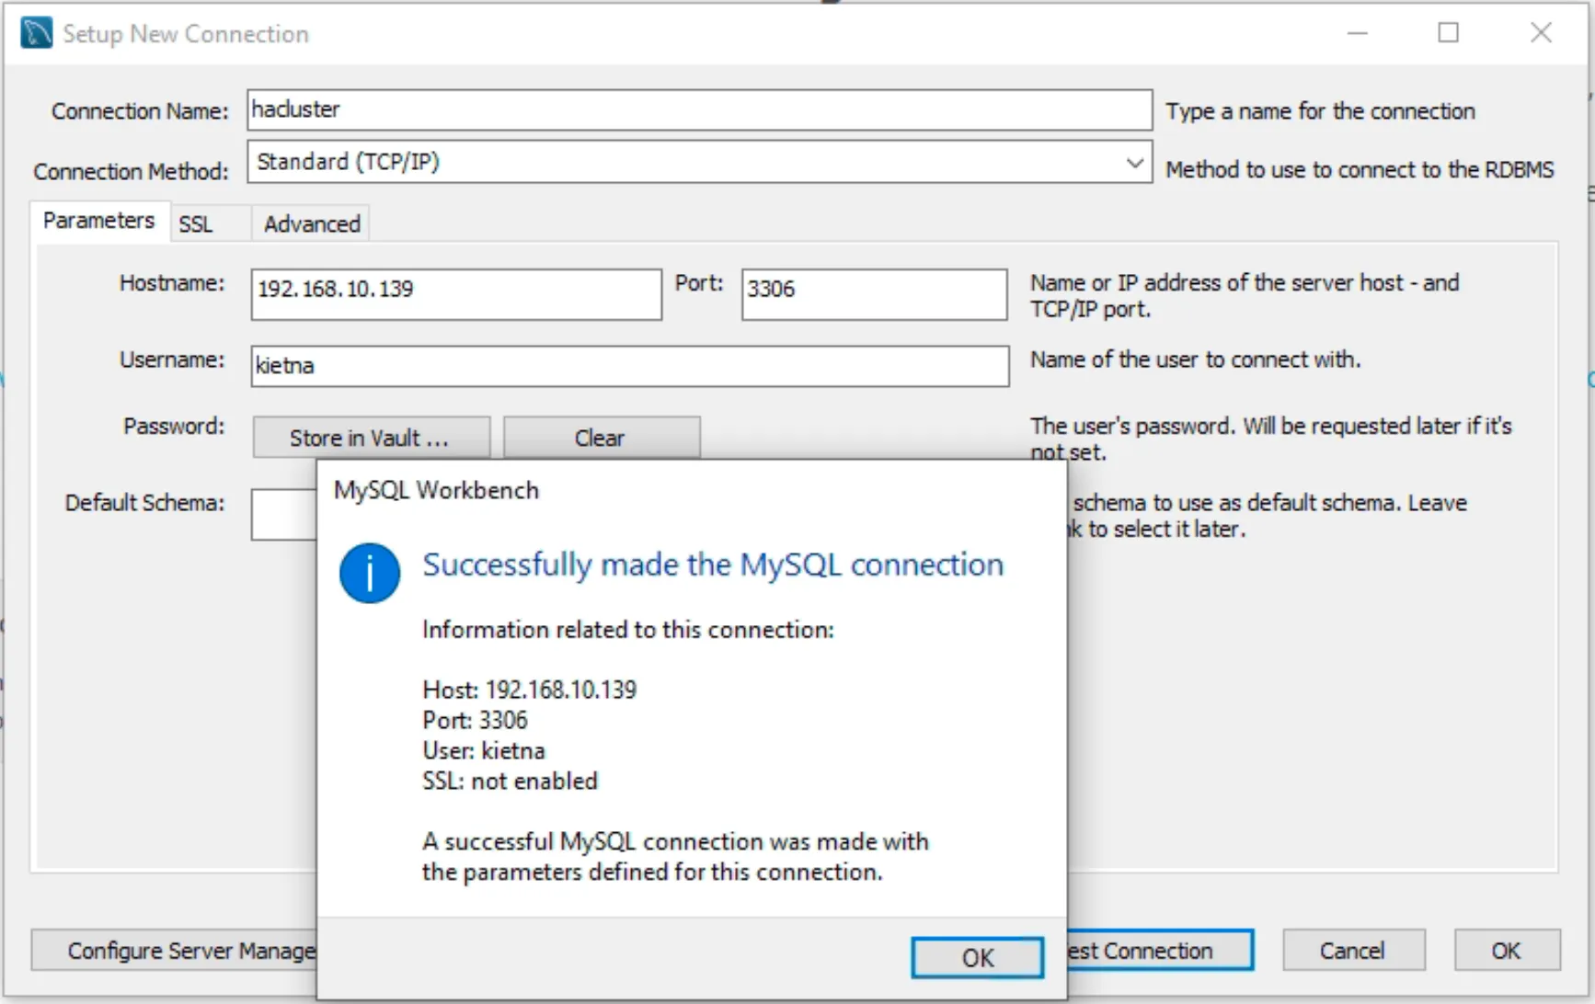This screenshot has height=1004, width=1595.
Task: Close the Setup New Connection window
Action: click(1542, 33)
